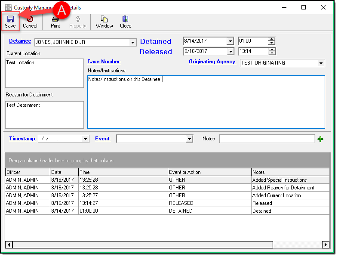Increase the Detained time with spinner
Screen dimensions: 338x257
271,40
